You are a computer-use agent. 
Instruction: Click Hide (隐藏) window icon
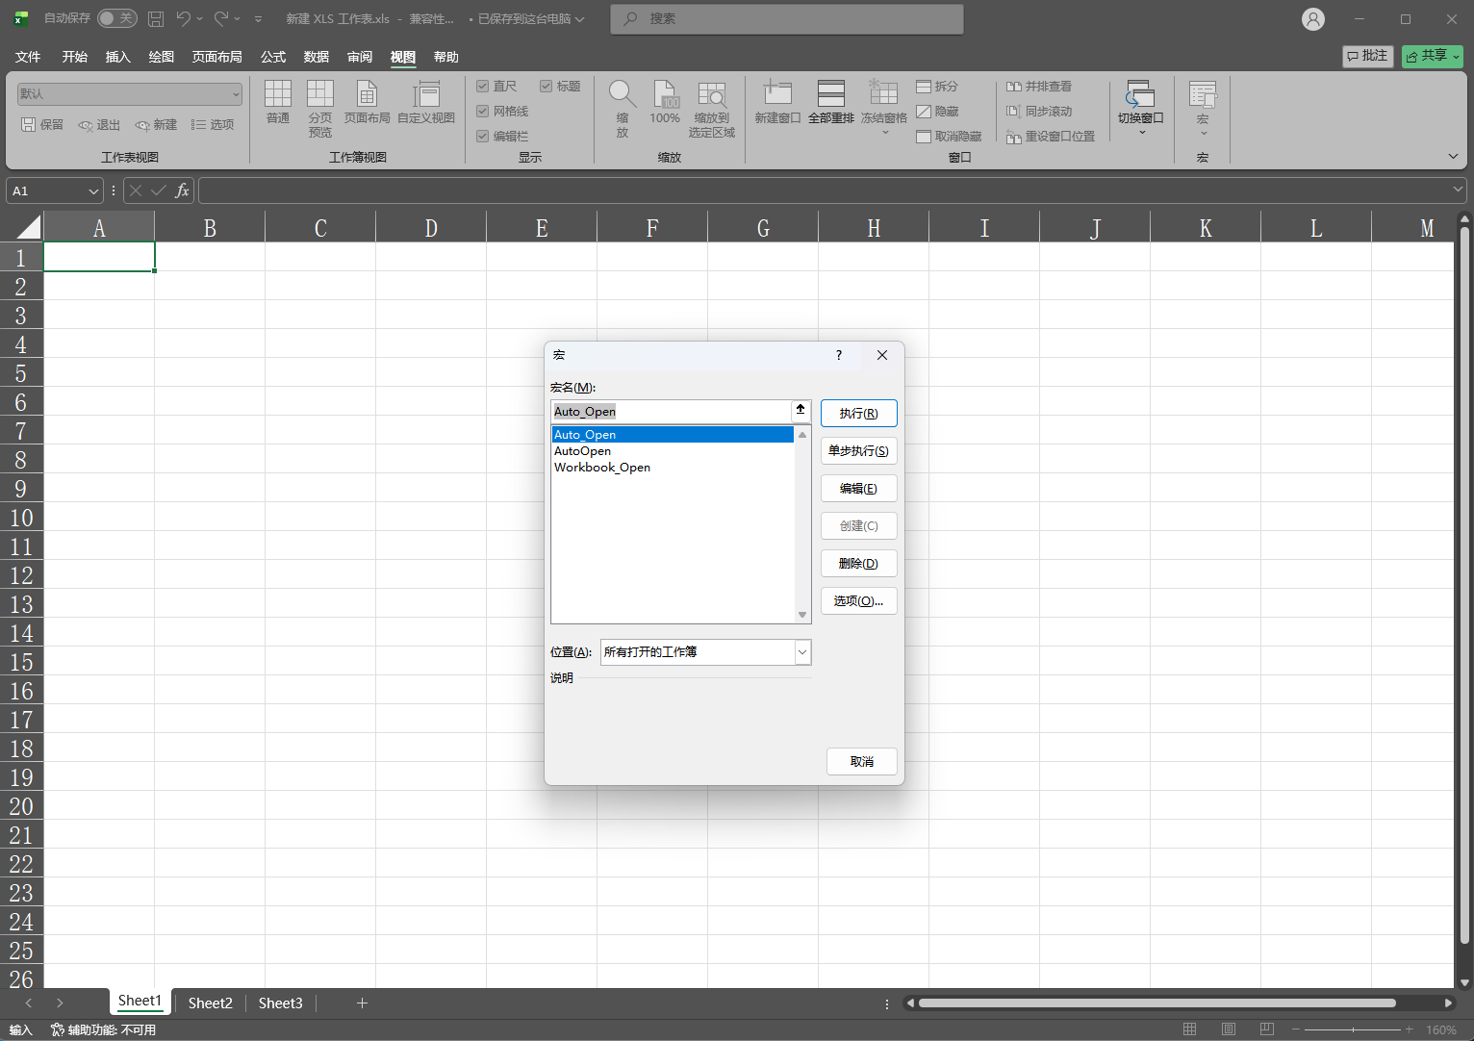pyautogui.click(x=937, y=112)
